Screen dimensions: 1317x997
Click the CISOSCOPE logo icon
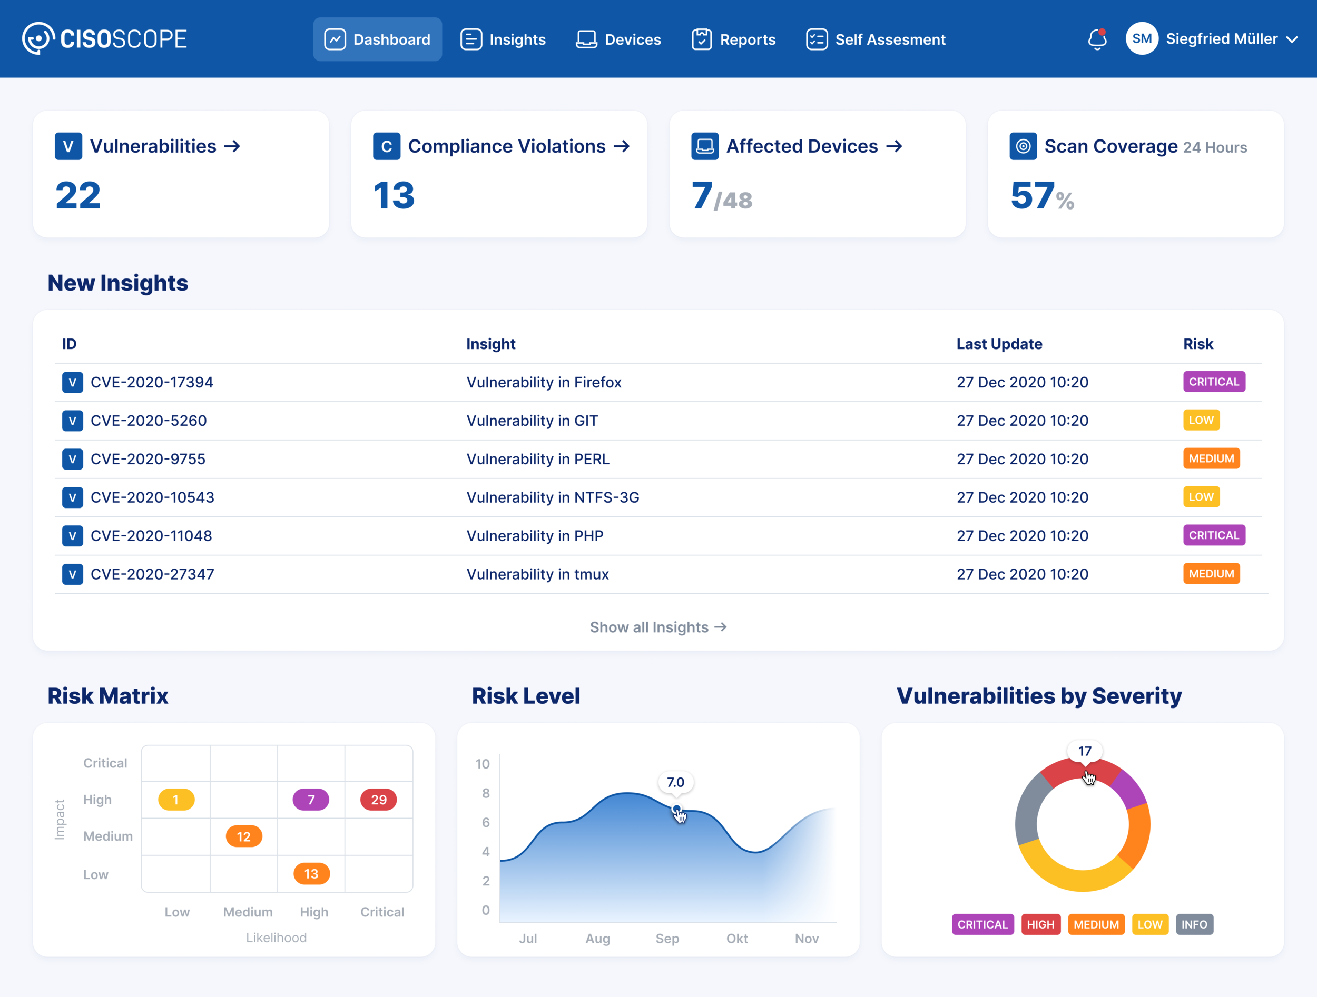(38, 38)
